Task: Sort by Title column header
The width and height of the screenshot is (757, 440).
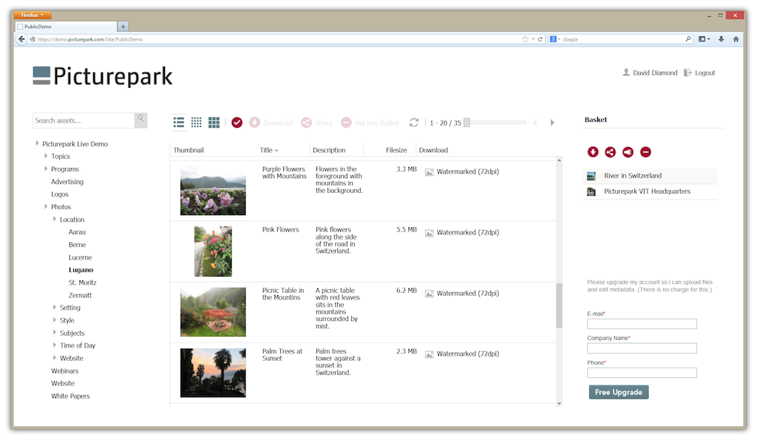Action: [267, 150]
